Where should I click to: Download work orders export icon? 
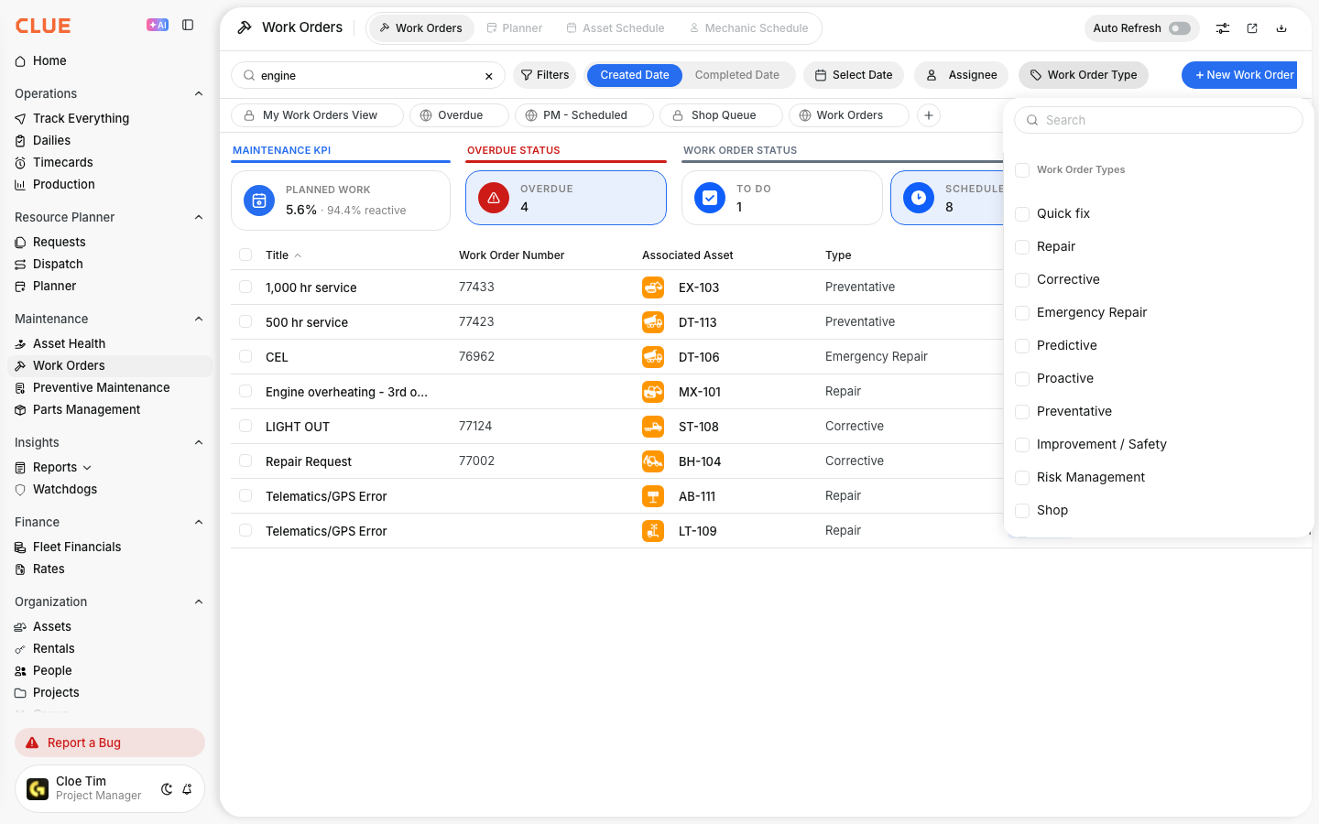tap(1281, 28)
